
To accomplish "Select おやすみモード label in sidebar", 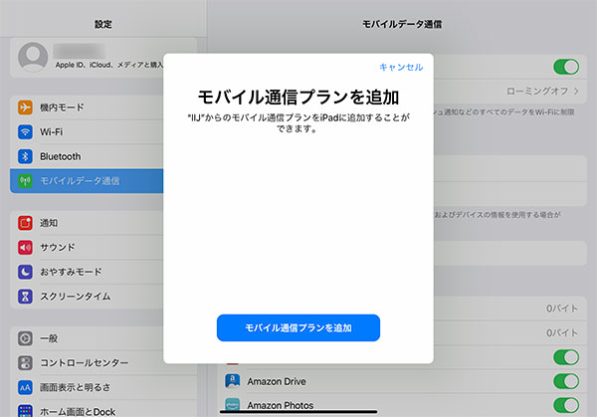I will pos(71,272).
